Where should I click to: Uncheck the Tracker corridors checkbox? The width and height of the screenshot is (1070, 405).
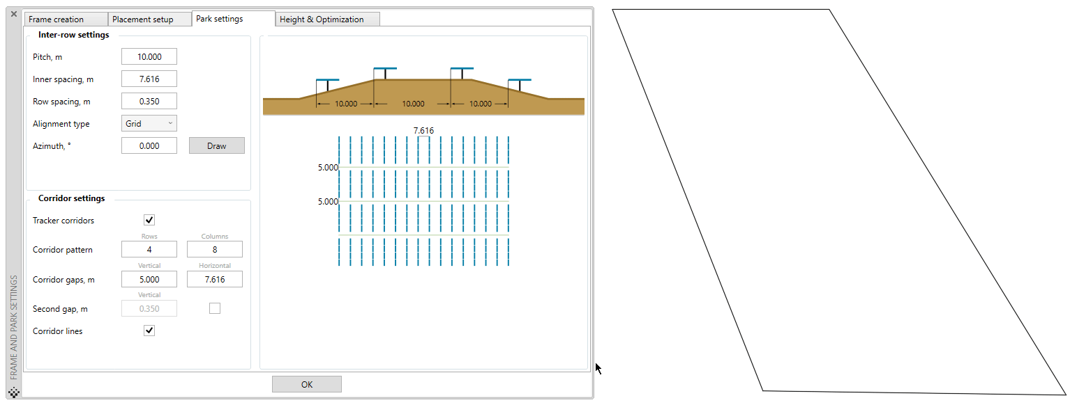click(149, 220)
